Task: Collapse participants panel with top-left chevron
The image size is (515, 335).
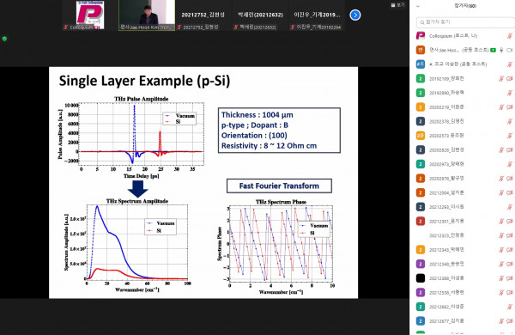Action: 418,6
